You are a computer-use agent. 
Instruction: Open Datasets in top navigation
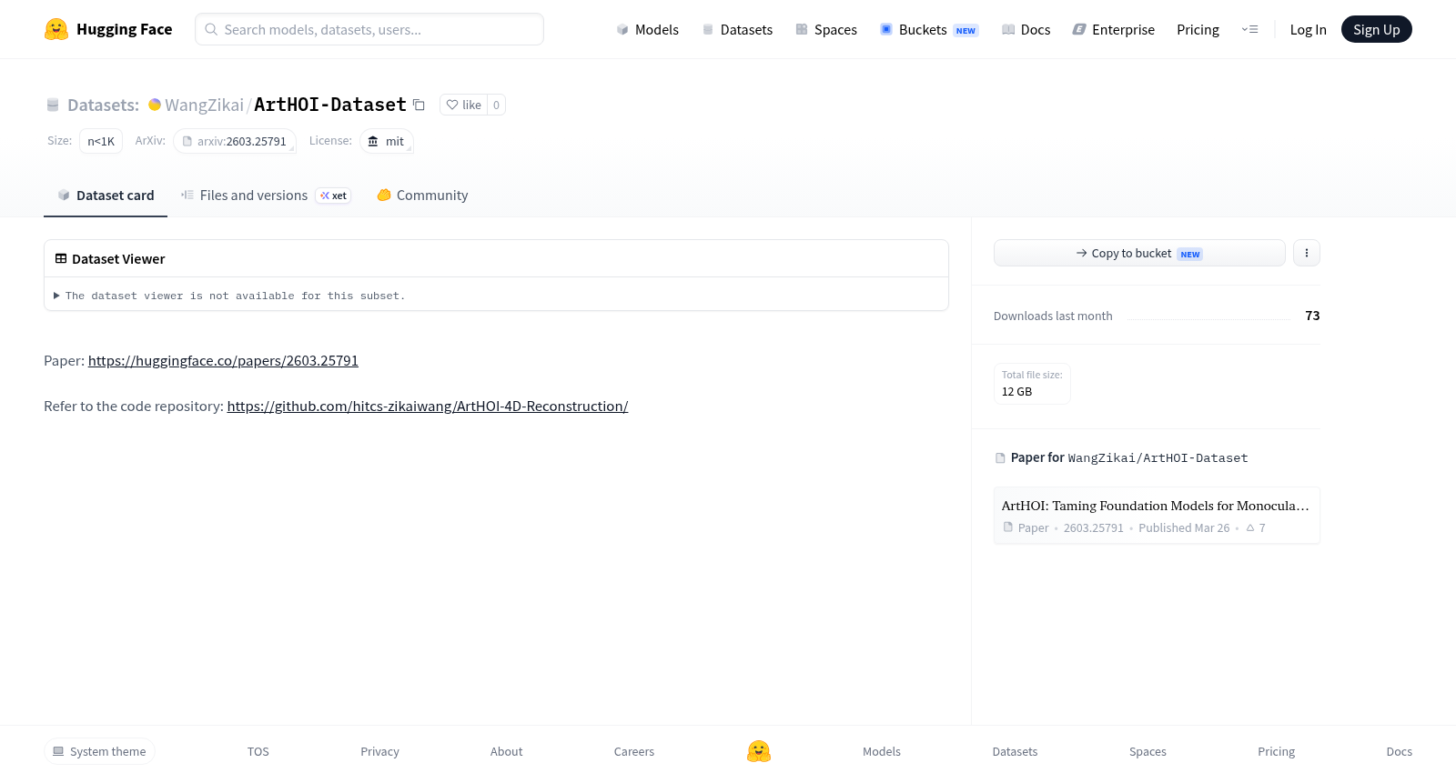click(737, 29)
